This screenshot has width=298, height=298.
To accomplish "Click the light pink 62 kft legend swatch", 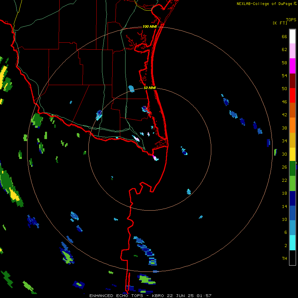I will pos(292,51).
